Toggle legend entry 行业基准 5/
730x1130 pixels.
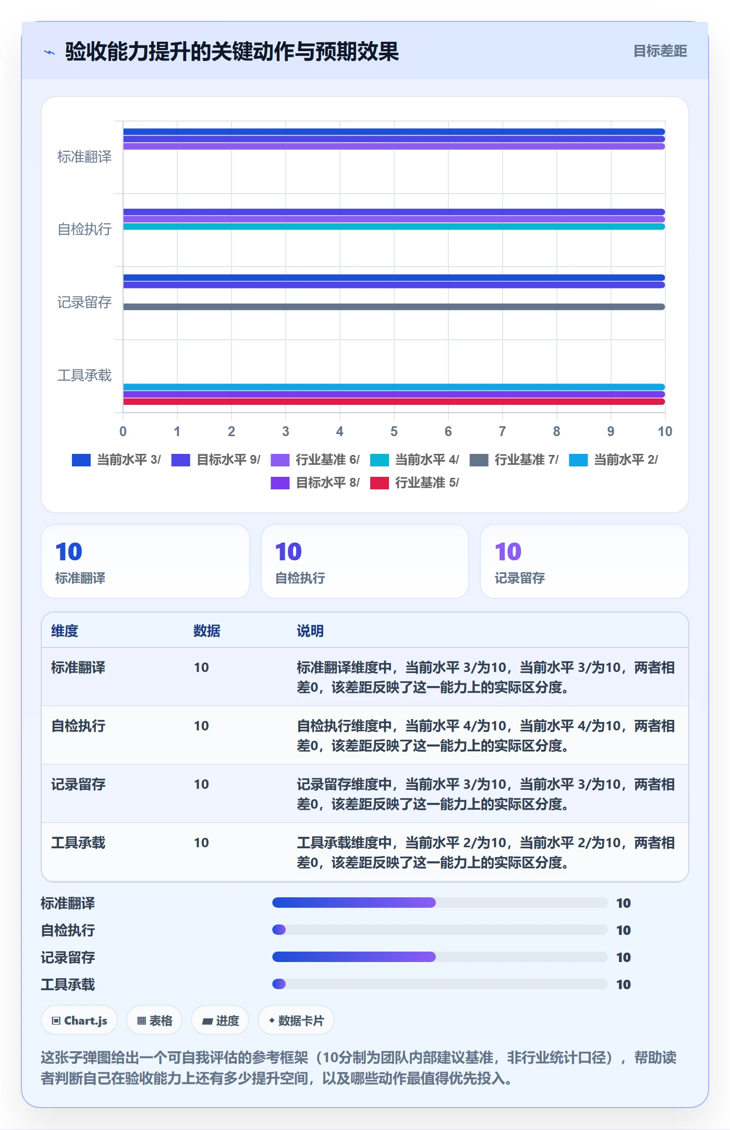[x=415, y=483]
